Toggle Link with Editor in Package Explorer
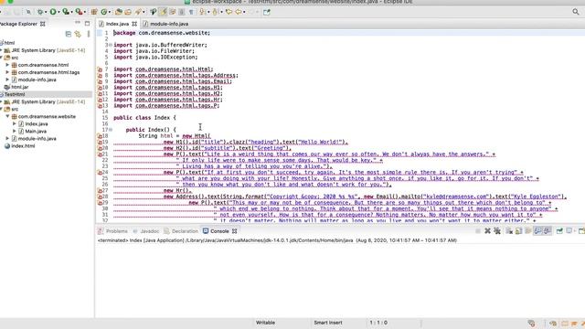 (78, 34)
